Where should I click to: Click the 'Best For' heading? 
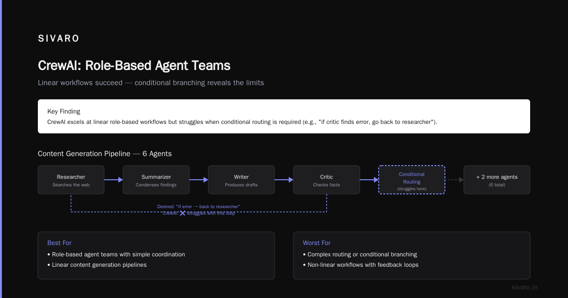tap(60, 243)
